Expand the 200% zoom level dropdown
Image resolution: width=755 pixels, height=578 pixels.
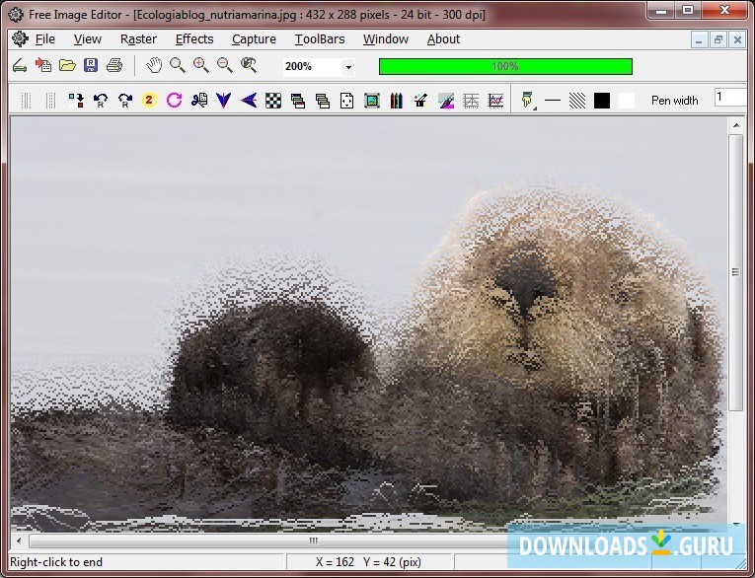click(x=348, y=67)
